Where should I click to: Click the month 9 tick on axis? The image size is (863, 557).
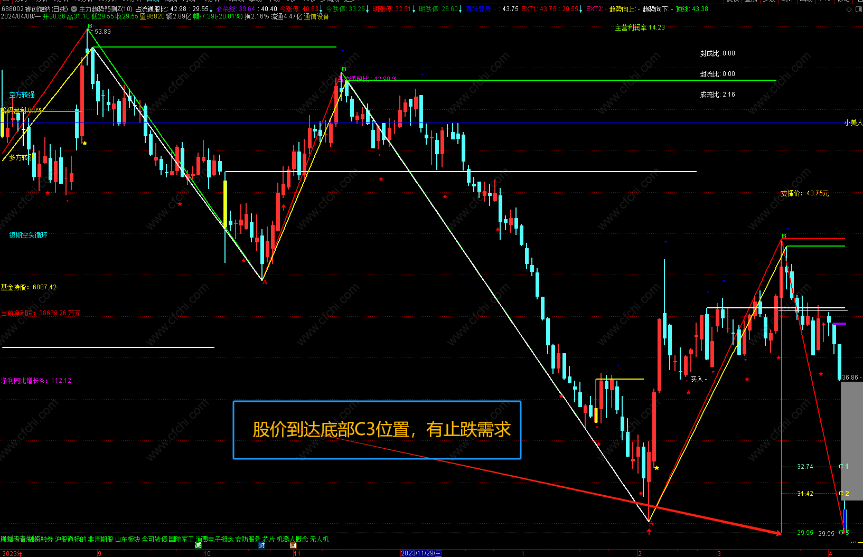100,553
